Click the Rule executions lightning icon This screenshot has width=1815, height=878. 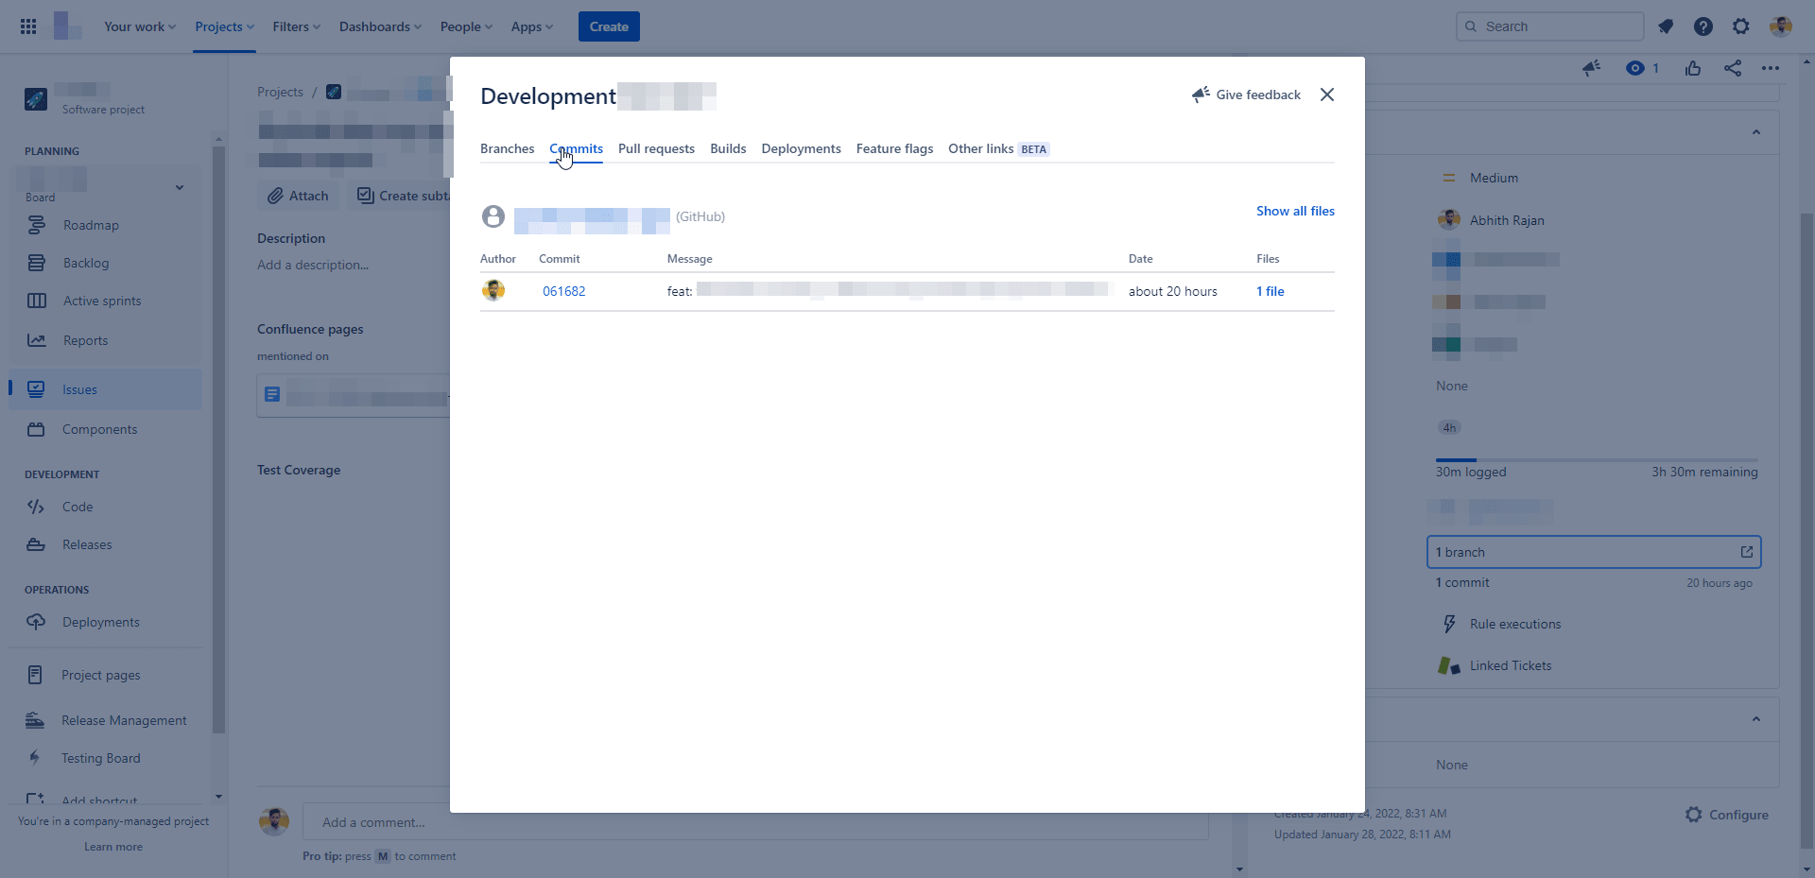pyautogui.click(x=1449, y=623)
